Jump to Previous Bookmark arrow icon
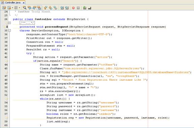This screenshot has height=128, width=194. point(45,8)
